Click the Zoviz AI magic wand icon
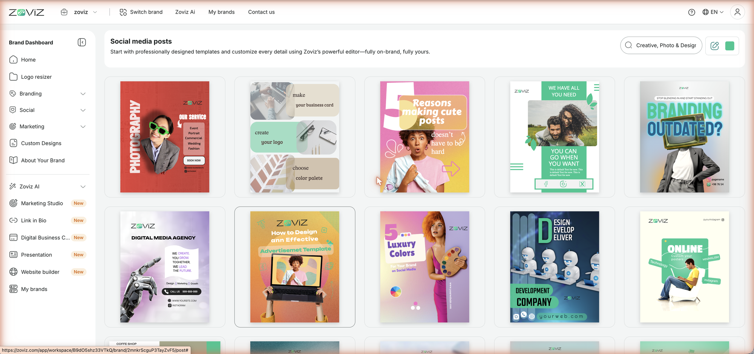754x354 pixels. (13, 186)
